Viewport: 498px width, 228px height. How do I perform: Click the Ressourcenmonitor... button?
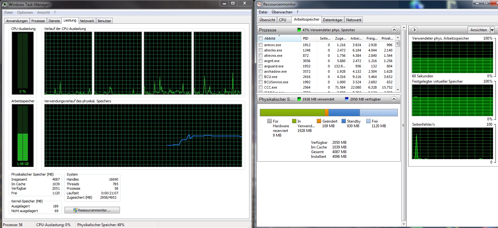click(92, 210)
